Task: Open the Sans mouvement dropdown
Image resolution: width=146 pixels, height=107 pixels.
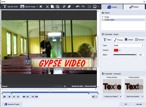Action: 134,96
